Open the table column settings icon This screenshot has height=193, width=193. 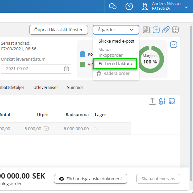tap(172, 101)
